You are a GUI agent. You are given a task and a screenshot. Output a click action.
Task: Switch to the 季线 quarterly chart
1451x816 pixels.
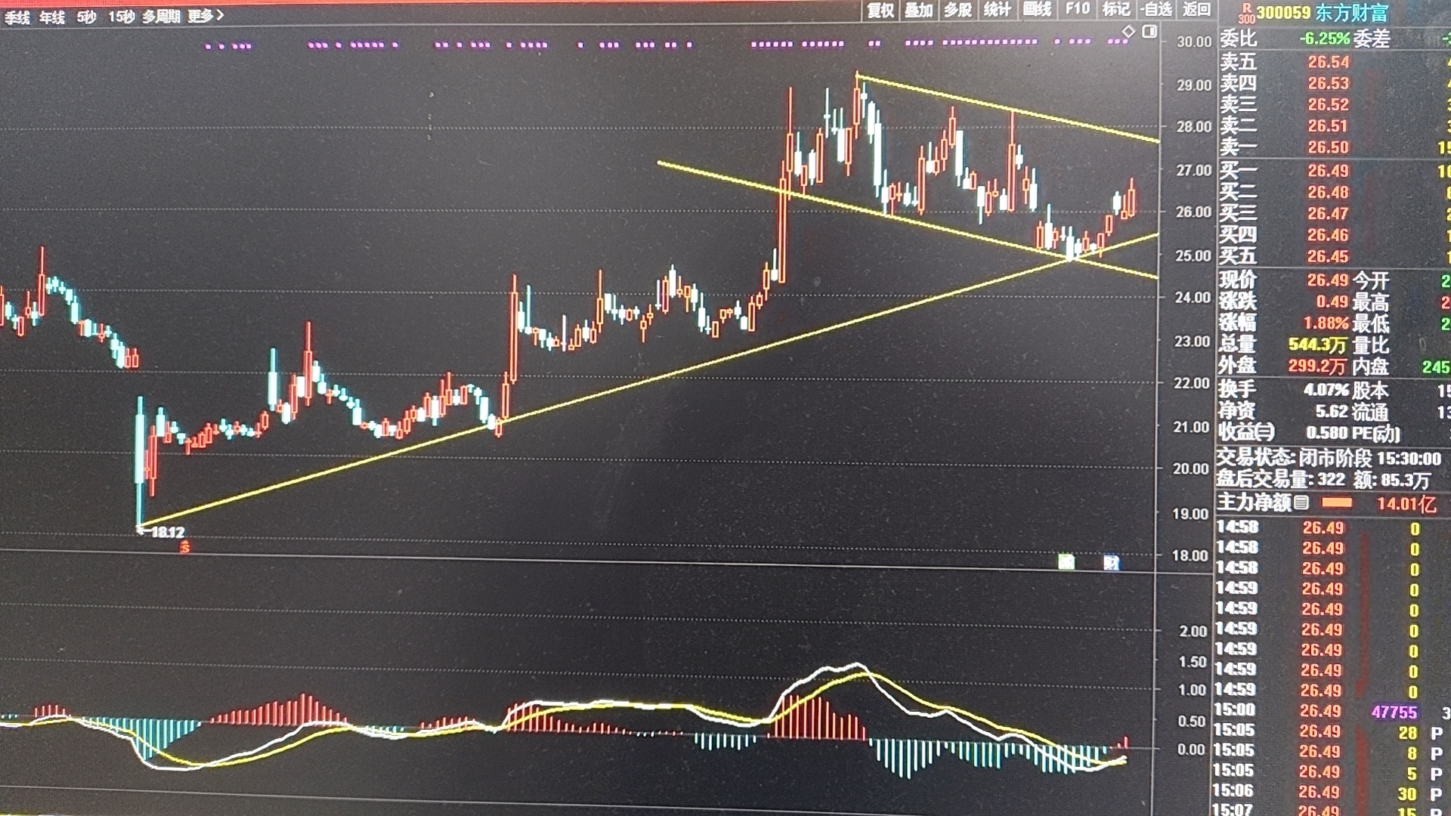pos(17,17)
